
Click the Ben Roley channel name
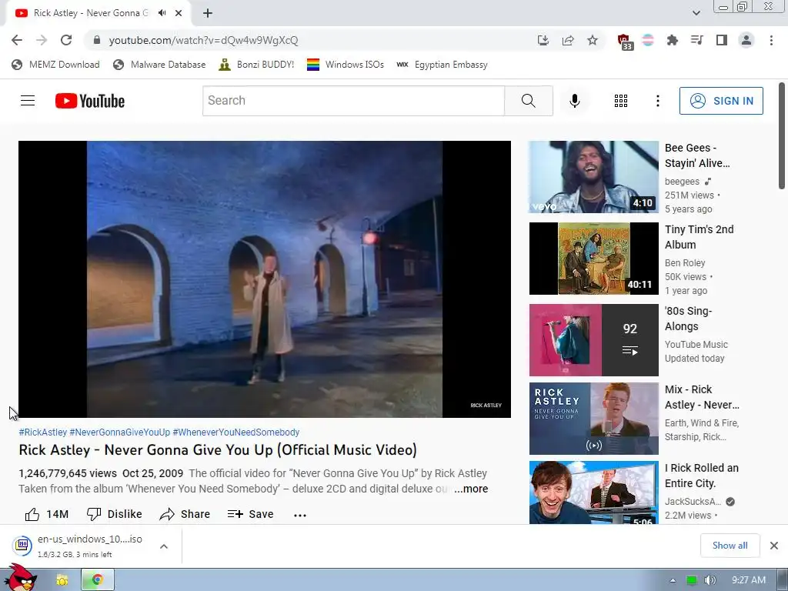pyautogui.click(x=685, y=263)
